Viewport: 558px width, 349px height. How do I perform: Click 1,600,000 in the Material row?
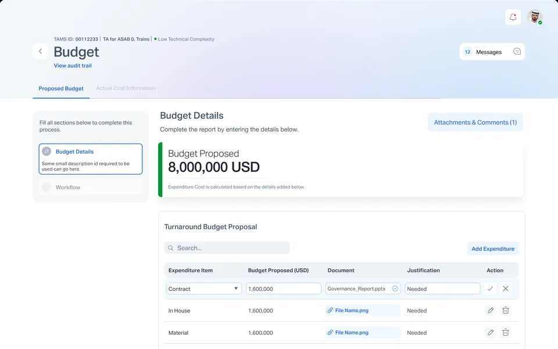click(260, 333)
